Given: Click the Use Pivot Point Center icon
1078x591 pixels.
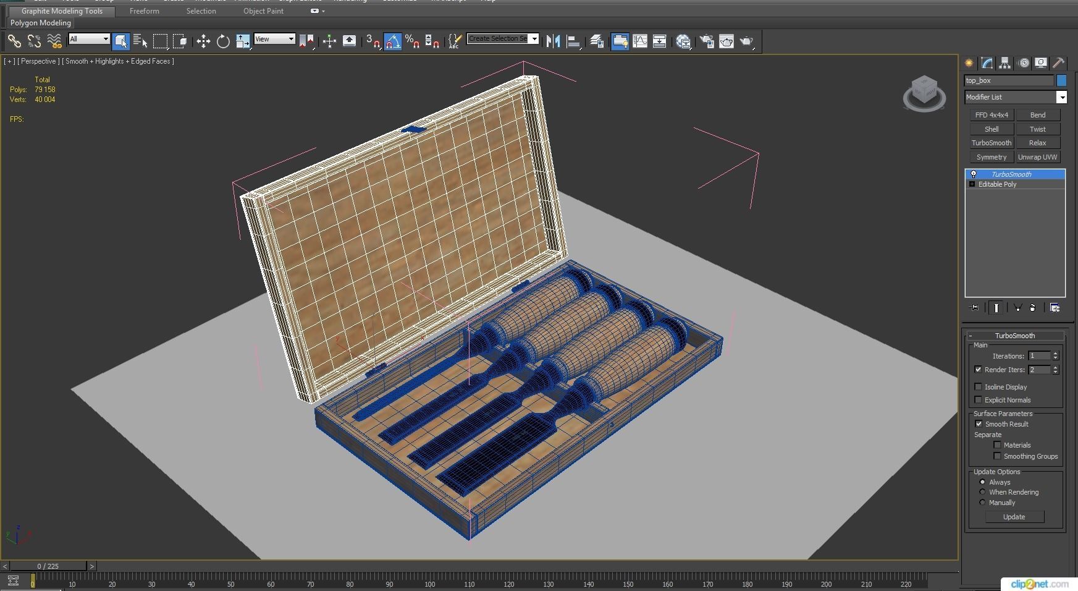Looking at the screenshot, I should pyautogui.click(x=306, y=41).
